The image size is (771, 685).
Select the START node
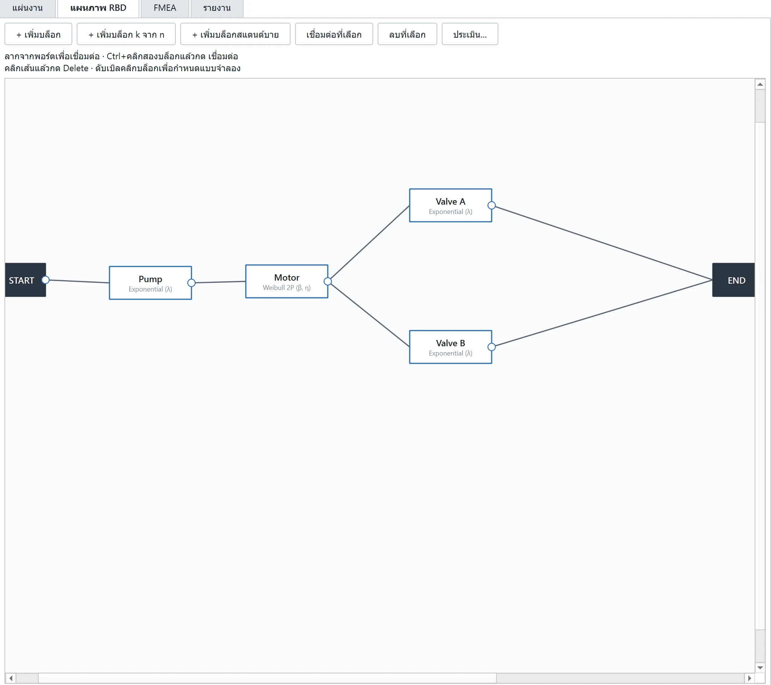pyautogui.click(x=25, y=280)
